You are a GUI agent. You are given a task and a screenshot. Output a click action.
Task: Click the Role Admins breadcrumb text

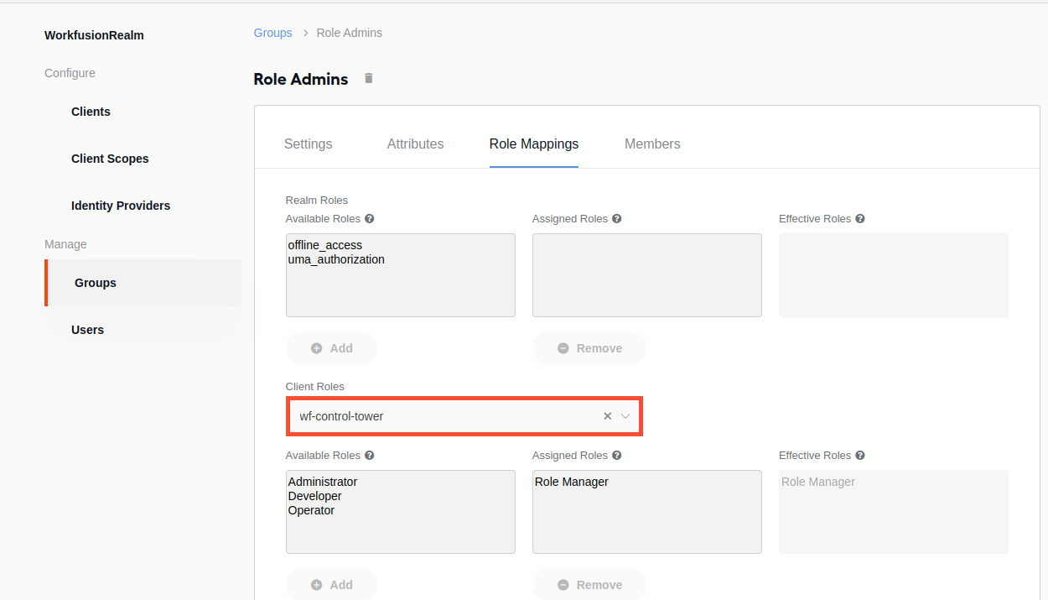(x=350, y=33)
